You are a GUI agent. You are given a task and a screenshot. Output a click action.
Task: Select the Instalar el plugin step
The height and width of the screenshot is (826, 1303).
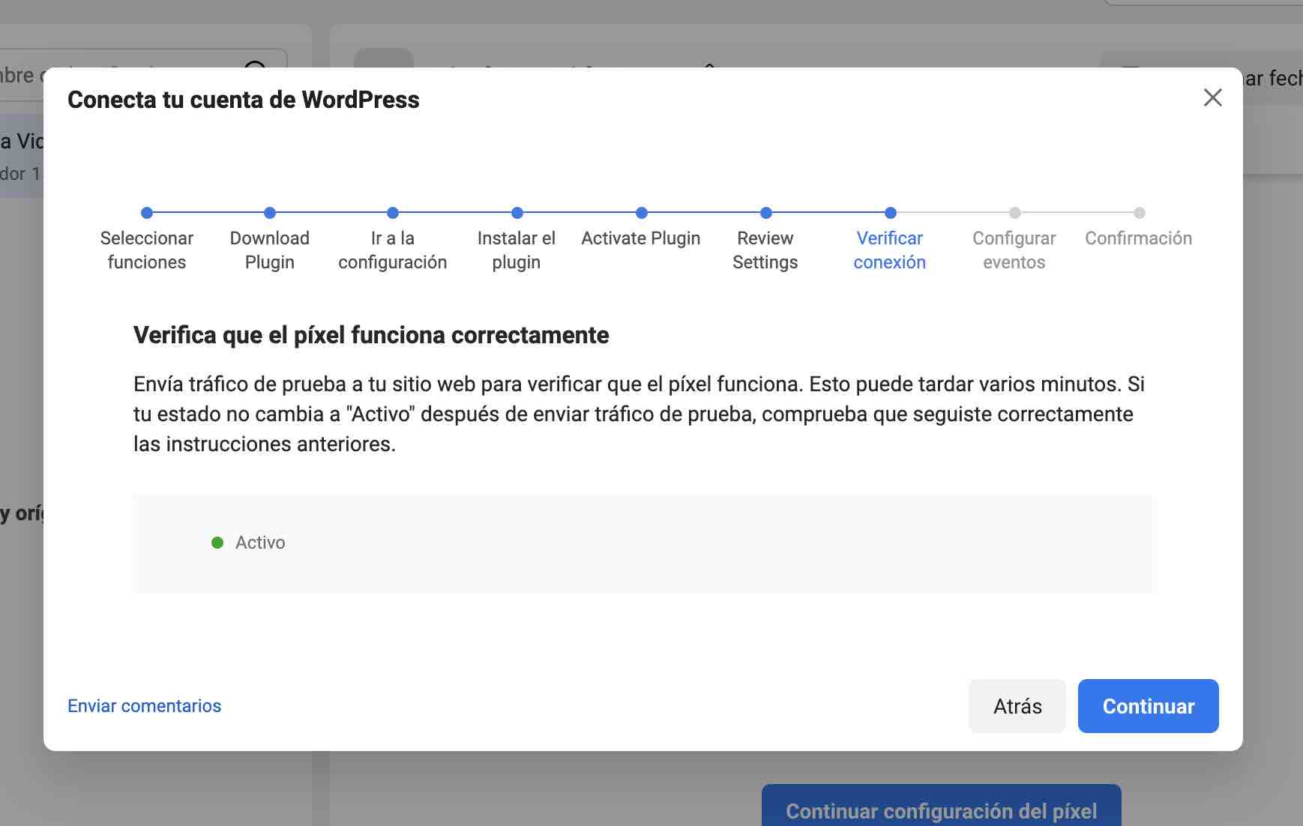point(517,250)
